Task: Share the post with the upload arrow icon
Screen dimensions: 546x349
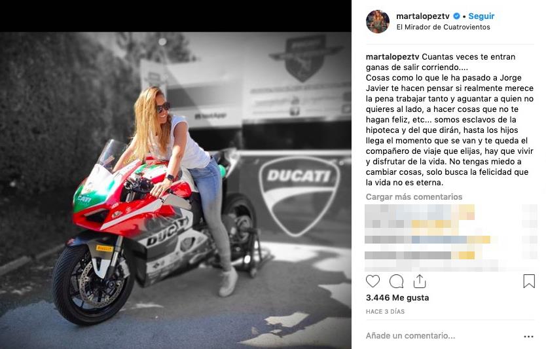Action: (420, 281)
